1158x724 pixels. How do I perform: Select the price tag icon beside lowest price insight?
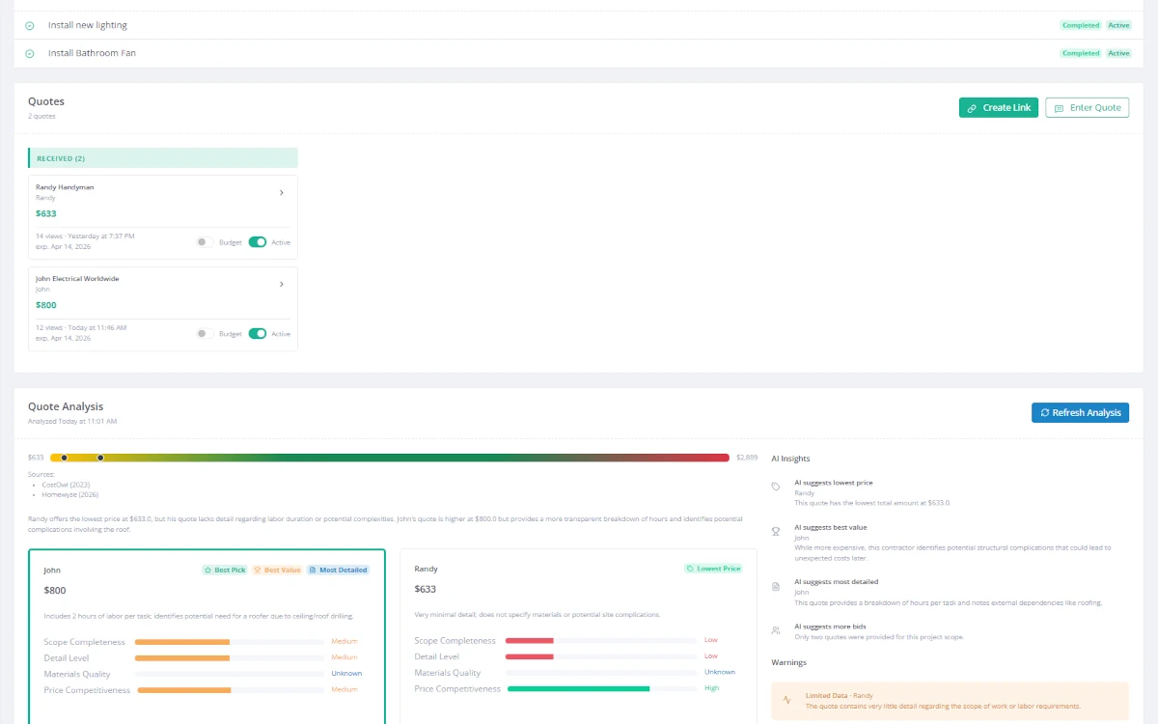tap(775, 487)
